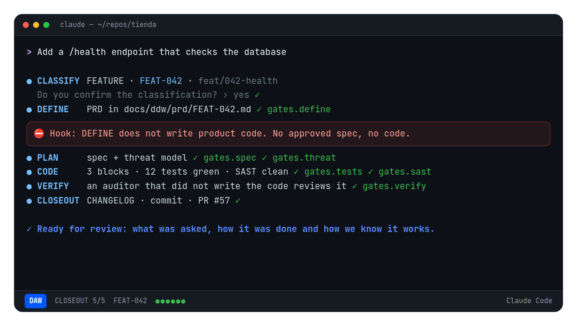Click the green check after PR #57
The image size is (577, 326).
(x=238, y=201)
